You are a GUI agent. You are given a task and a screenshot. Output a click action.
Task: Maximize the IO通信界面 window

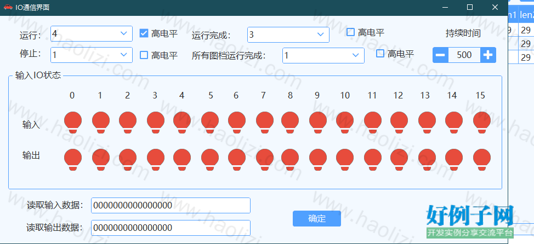470,7
